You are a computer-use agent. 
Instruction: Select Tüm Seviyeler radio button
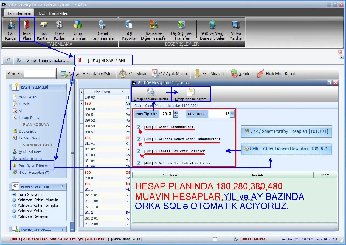coord(15,194)
